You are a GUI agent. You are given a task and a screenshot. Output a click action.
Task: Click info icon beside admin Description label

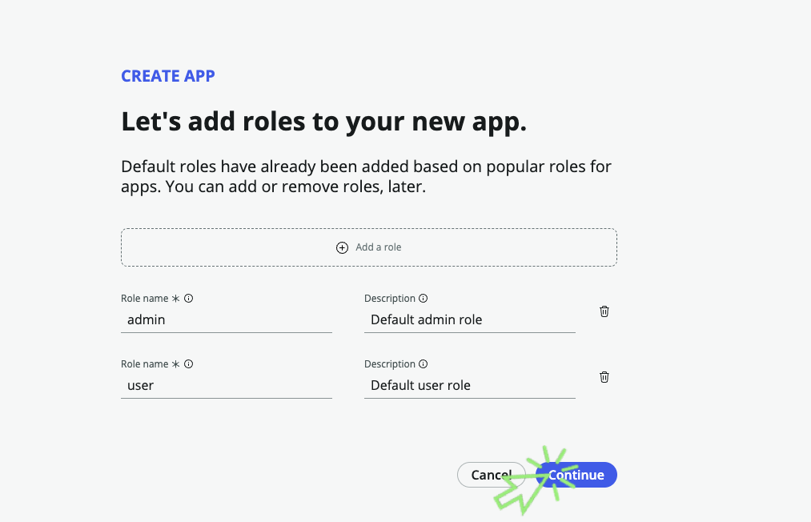(423, 299)
